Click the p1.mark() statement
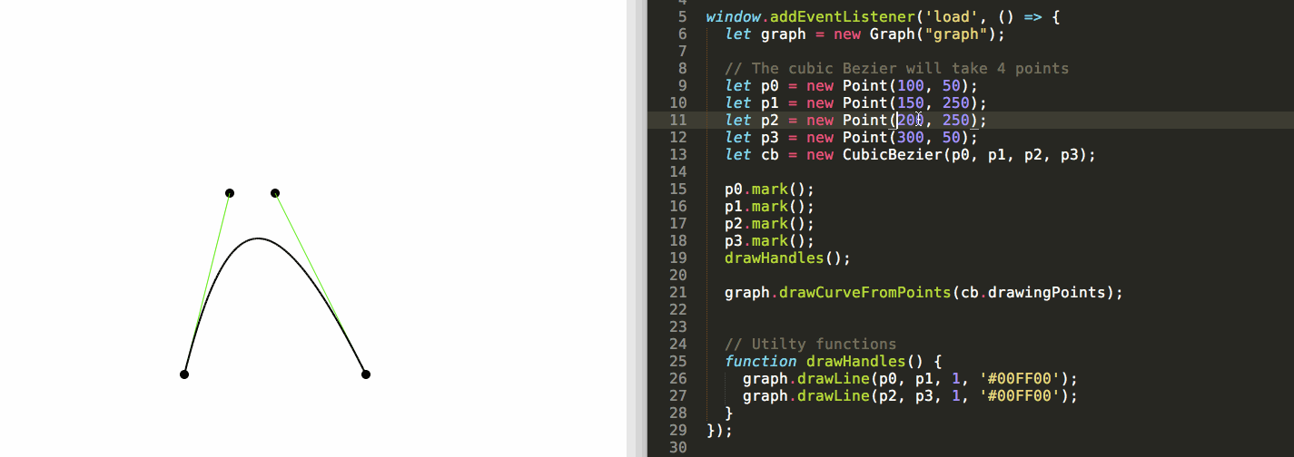The width and height of the screenshot is (1294, 457). 769,206
